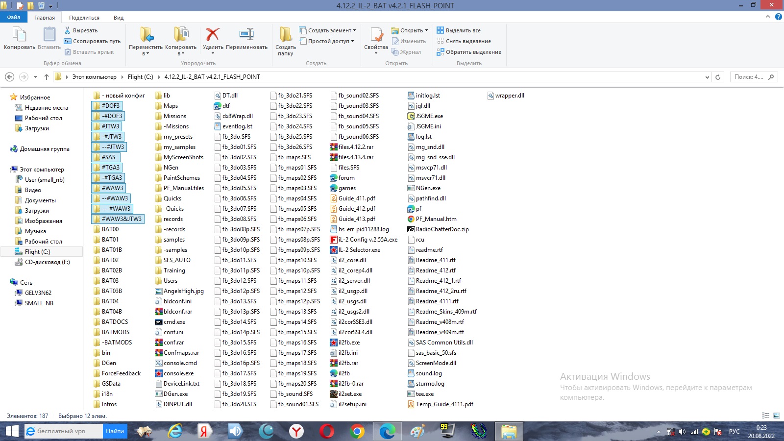Open Домашняя группа in navigation pane
Screen dimensions: 784x441
click(x=45, y=149)
